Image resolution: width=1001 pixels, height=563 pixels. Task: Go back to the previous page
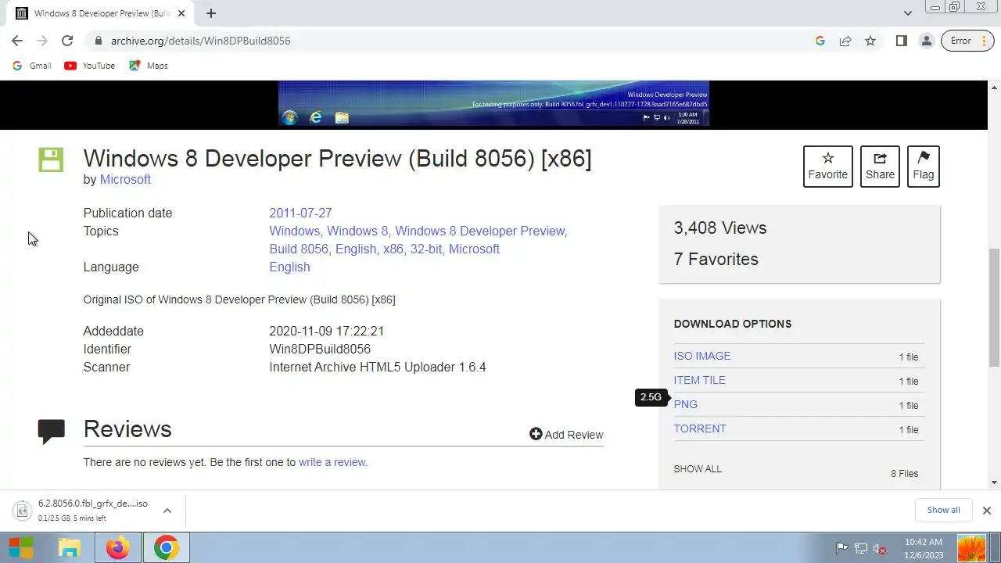tap(17, 41)
